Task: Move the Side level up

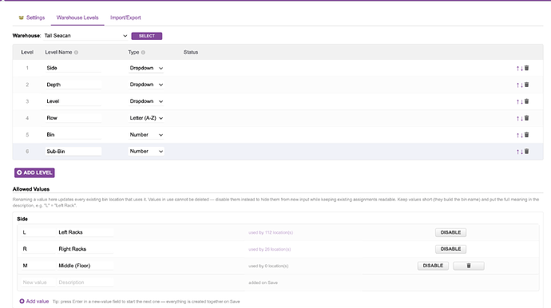Action: click(517, 68)
